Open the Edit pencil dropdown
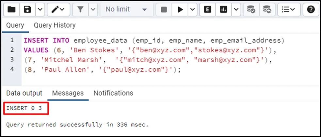321x137 pixels. click(58, 10)
